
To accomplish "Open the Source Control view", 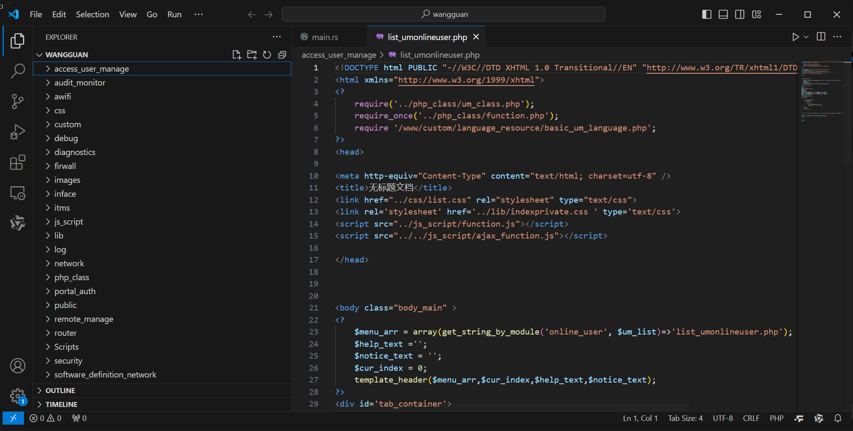I will pyautogui.click(x=17, y=102).
